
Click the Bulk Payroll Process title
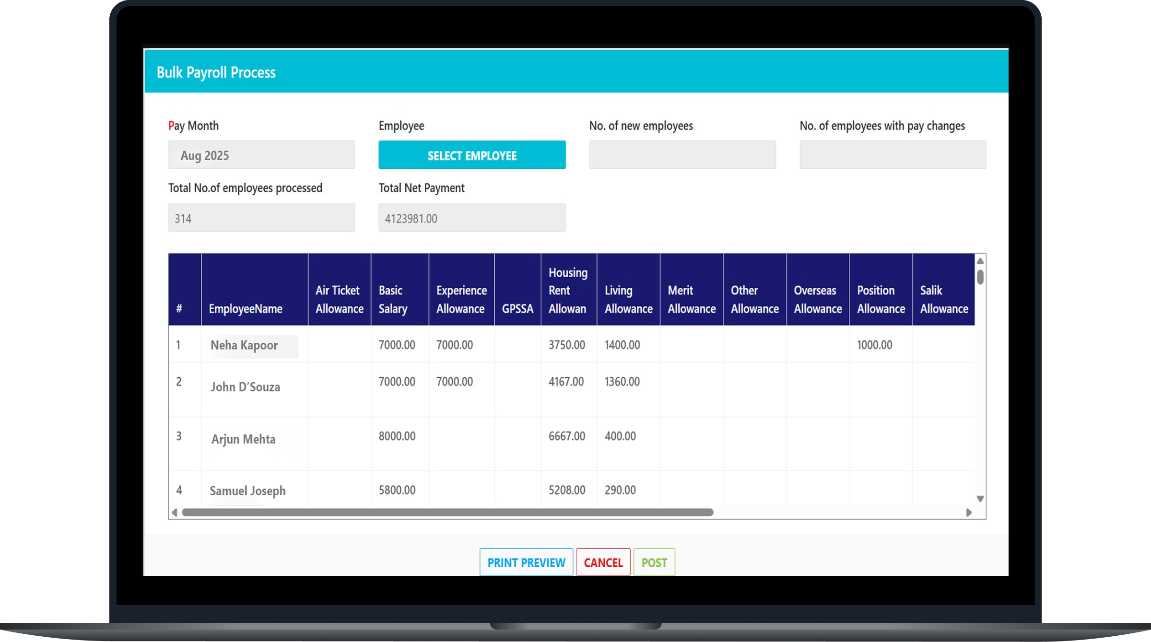[216, 72]
